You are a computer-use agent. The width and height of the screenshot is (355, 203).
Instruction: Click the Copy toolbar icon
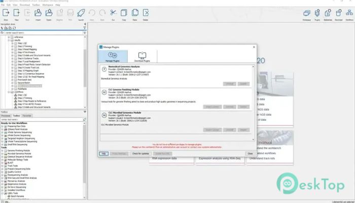[x=124, y=13]
